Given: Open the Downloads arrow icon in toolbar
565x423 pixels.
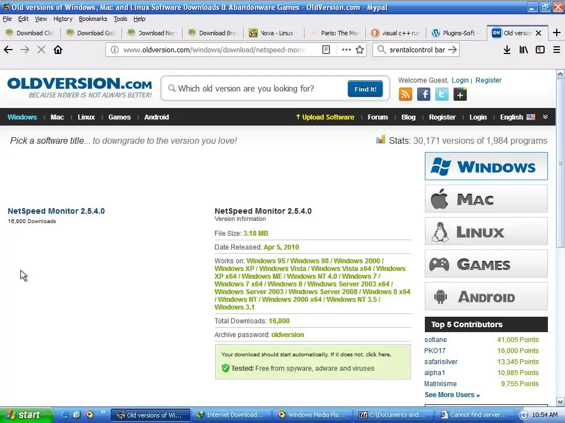Looking at the screenshot, I should pyautogui.click(x=507, y=50).
